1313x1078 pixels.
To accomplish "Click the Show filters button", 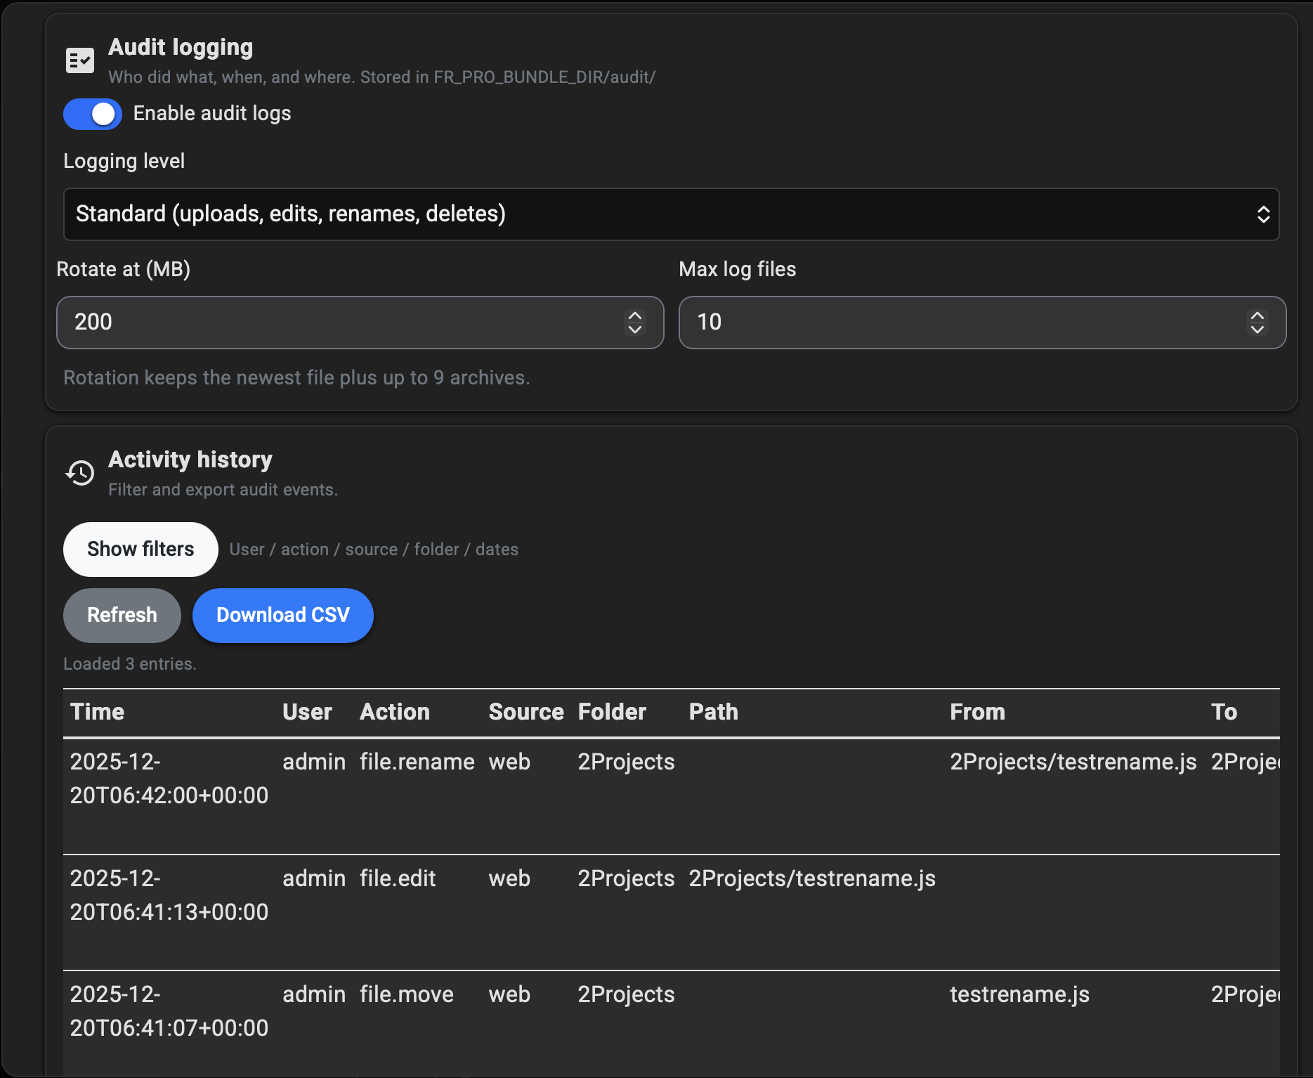I will click(140, 549).
